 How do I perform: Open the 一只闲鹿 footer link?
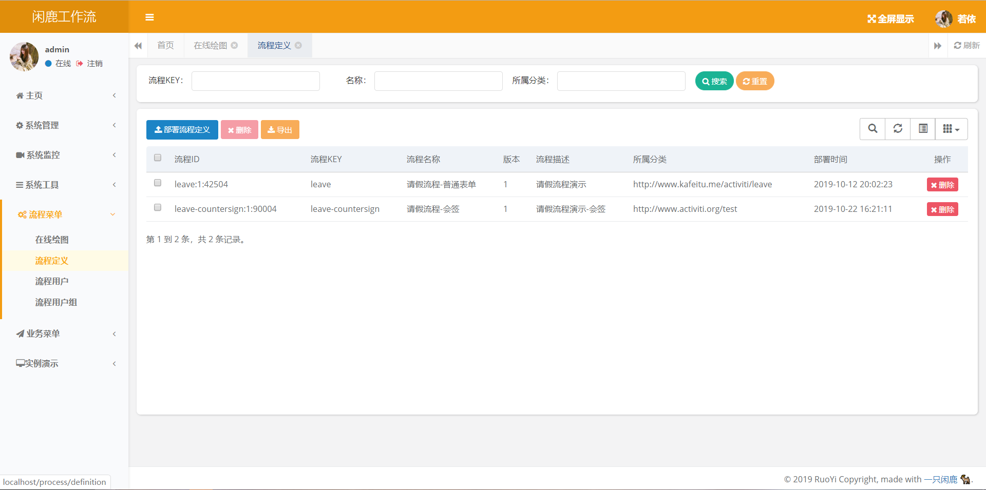point(941,479)
